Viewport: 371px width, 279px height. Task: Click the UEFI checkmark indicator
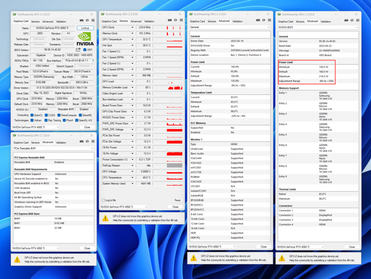85,50
